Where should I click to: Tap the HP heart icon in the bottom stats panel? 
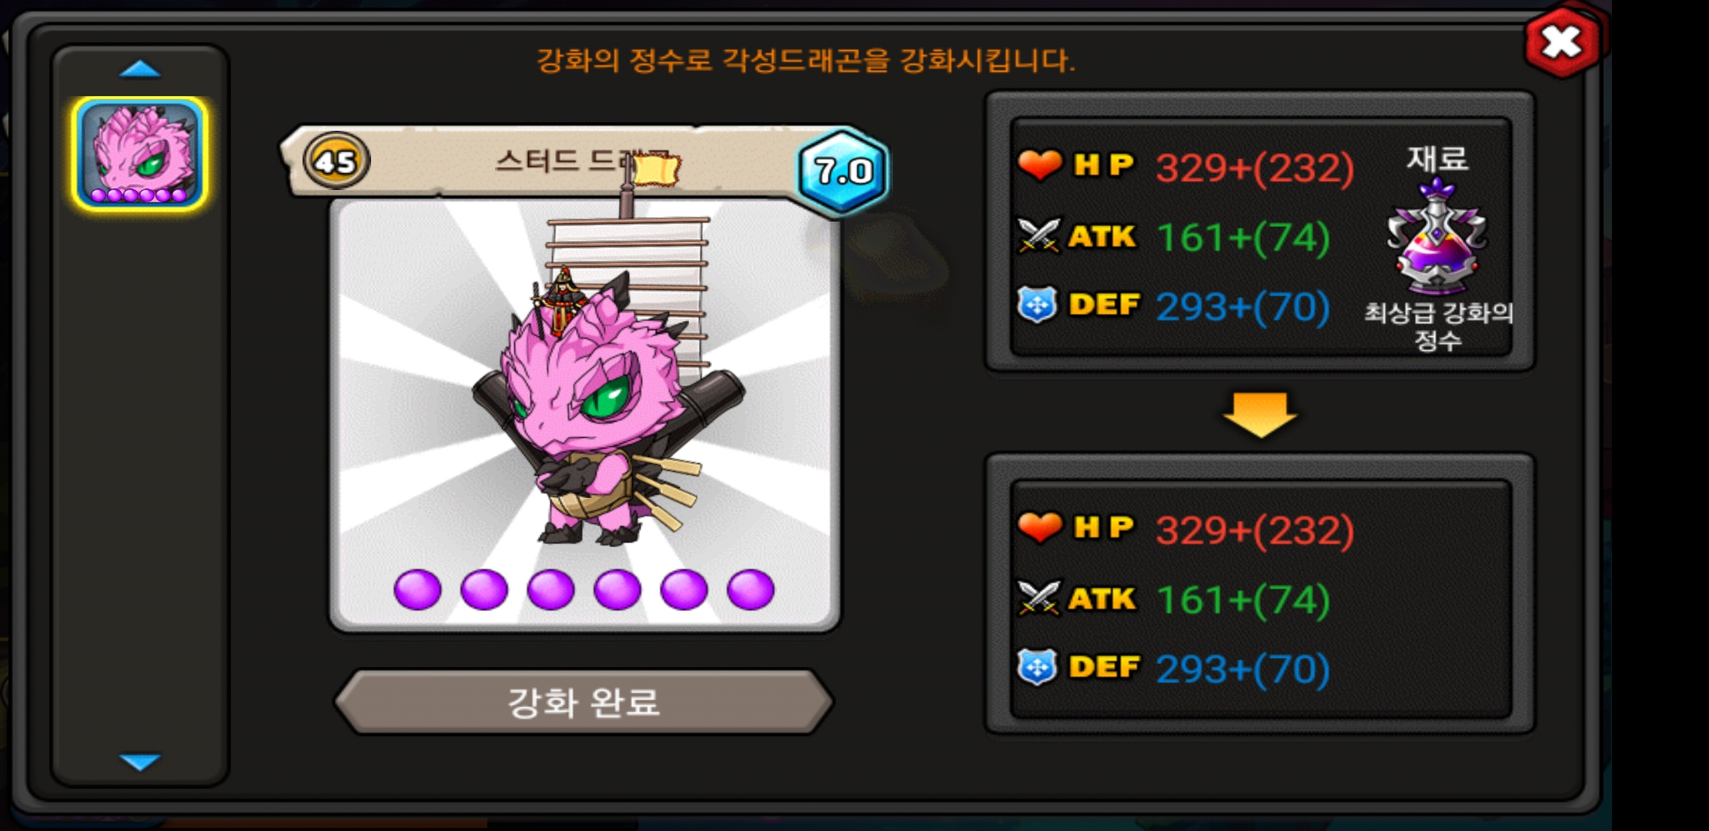point(1039,527)
